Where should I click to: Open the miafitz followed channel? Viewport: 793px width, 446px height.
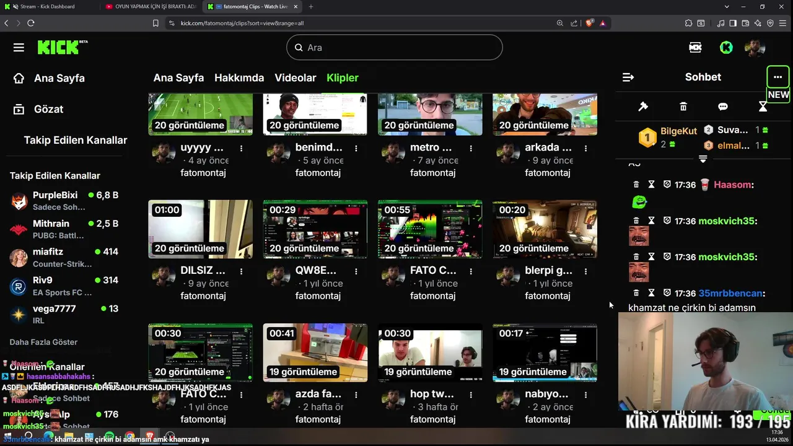tap(64, 258)
